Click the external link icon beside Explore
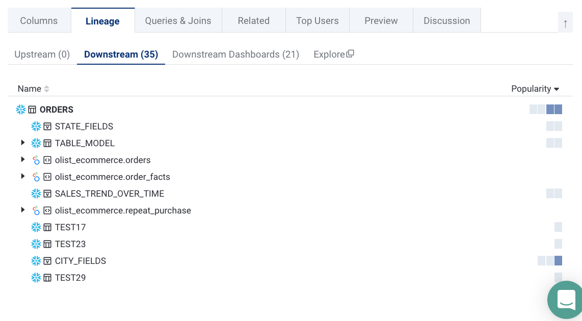 [350, 54]
